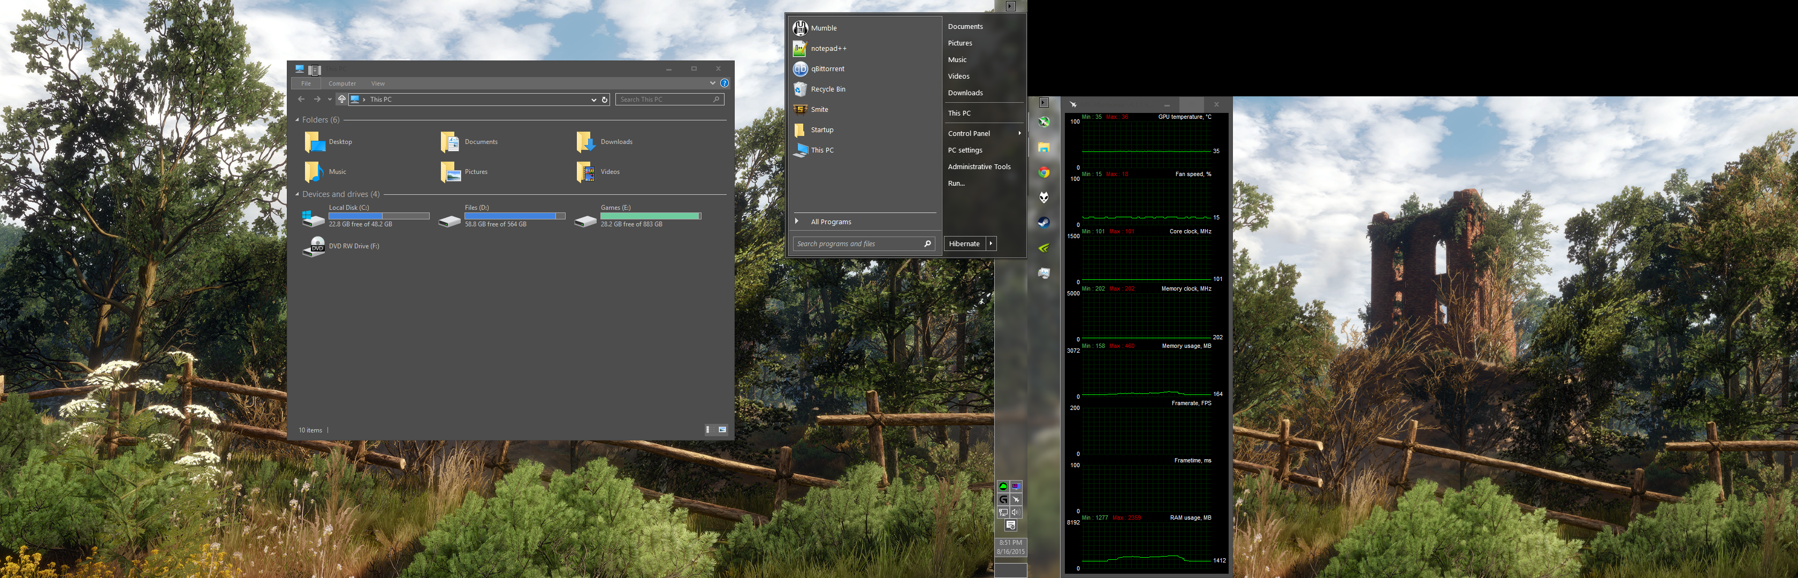The height and width of the screenshot is (578, 1798).
Task: Open qBittorrent from the Start menu
Action: 864,69
